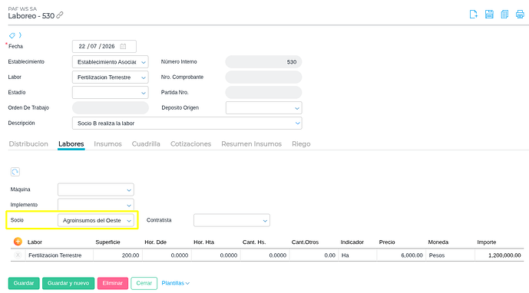529x293 pixels.
Task: Switch to the Distribucion tab
Action: [x=28, y=144]
